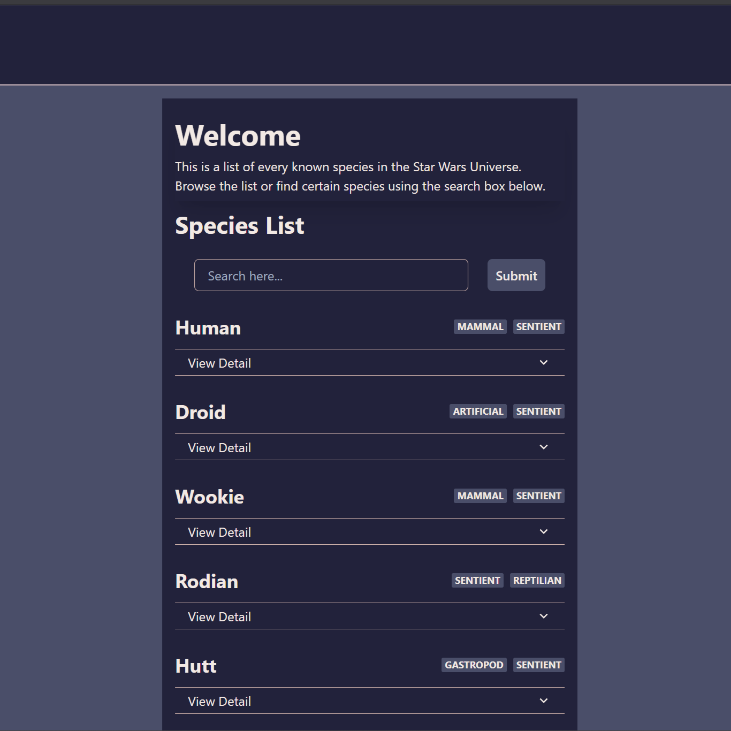Viewport: 731px width, 731px height.
Task: Open View Detail for Wookie
Action: [x=219, y=531]
